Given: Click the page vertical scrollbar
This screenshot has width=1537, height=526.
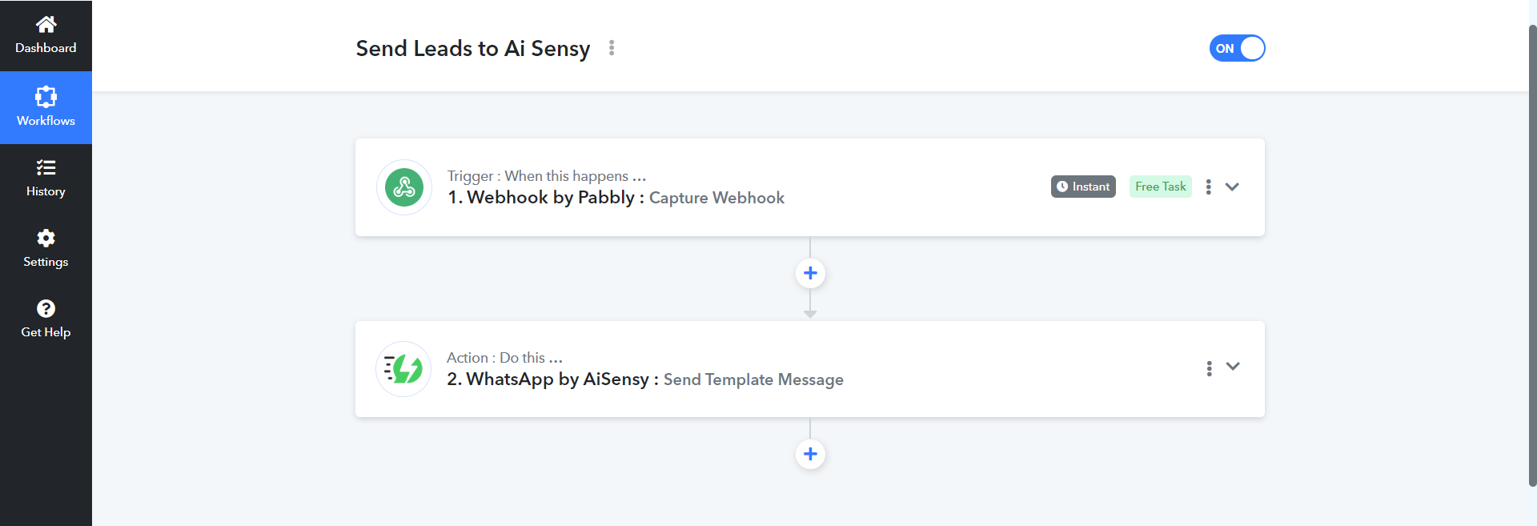Looking at the screenshot, I should tap(1532, 256).
